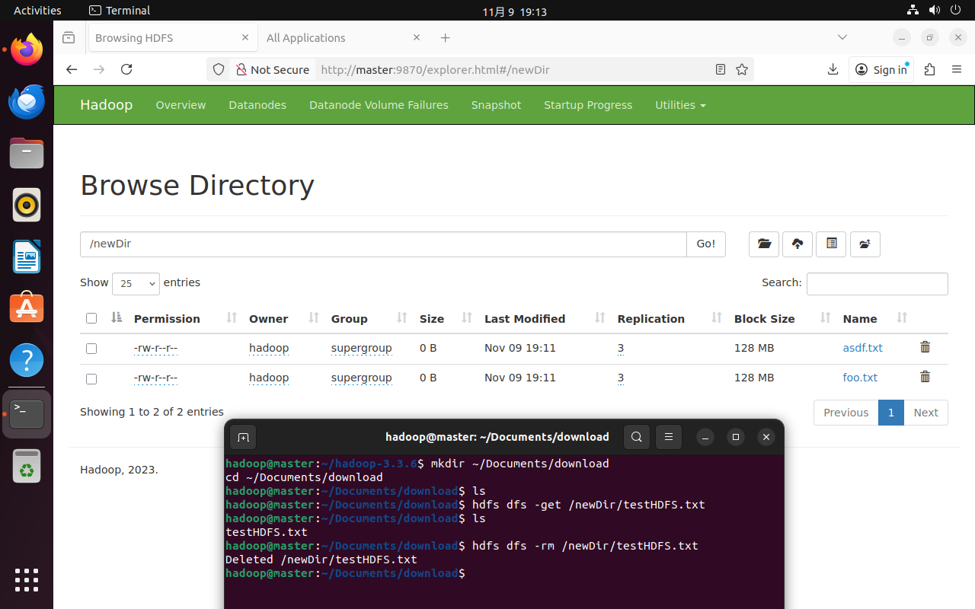Open Firefox extensions puzzle icon
This screenshot has width=975, height=609.
pyautogui.click(x=929, y=69)
